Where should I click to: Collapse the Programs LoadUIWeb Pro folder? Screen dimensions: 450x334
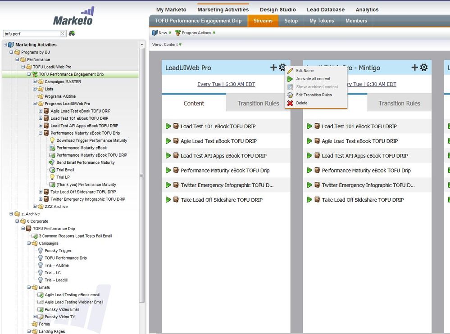pos(35,104)
